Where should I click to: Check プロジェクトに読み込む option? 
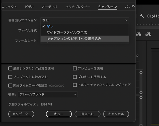point(10,77)
